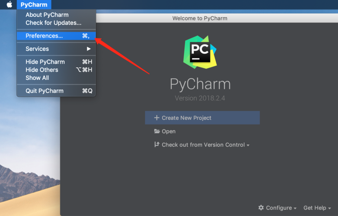Click the Welcome to PyCharm title bar
This screenshot has width=338, height=216.
[200, 18]
